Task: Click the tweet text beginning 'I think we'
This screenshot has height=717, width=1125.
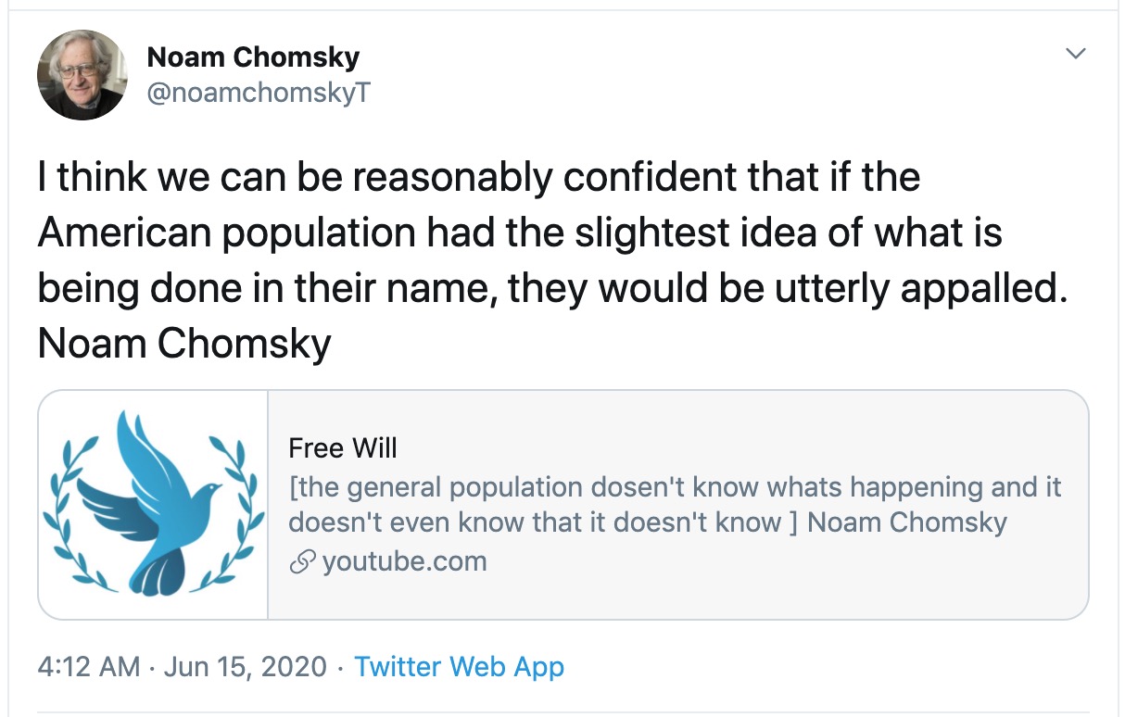Action: (x=553, y=261)
